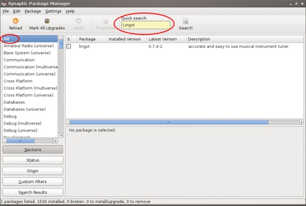Click the Reload toolbar icon
306x206 pixels.
pyautogui.click(x=15, y=21)
